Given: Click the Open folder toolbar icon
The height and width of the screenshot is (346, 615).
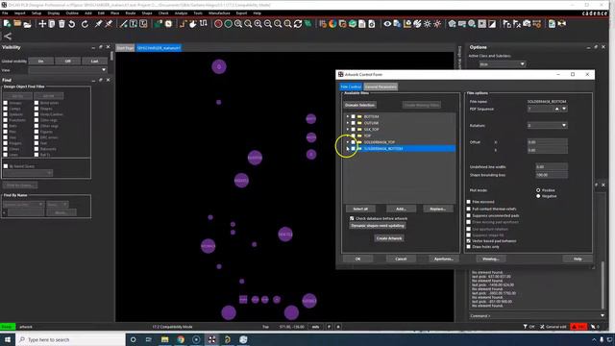Looking at the screenshot, I should point(17,24).
